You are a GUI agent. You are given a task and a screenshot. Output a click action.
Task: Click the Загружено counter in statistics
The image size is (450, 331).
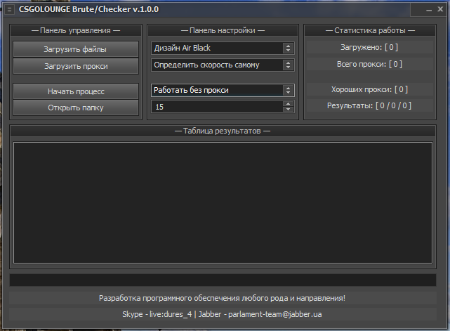coord(369,47)
